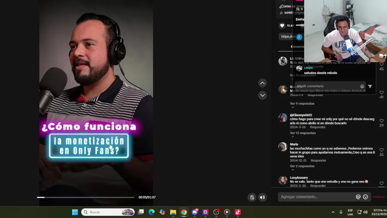This screenshot has width=387, height=218.
Task: Seek on the video progress bar
Action: (86, 197)
